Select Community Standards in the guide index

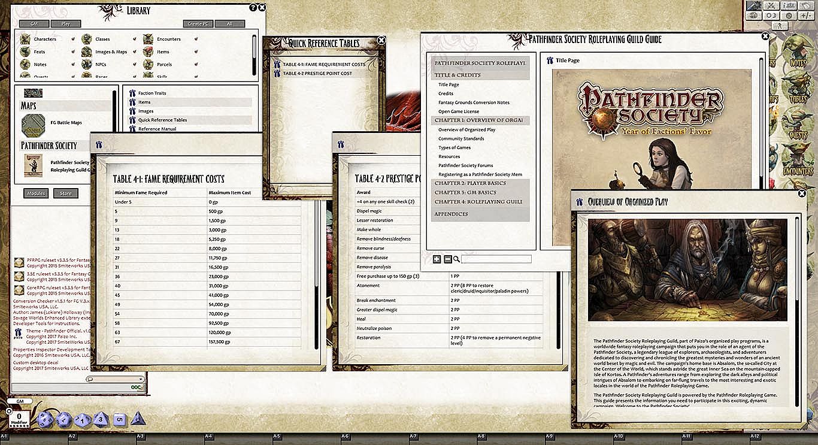pyautogui.click(x=461, y=139)
